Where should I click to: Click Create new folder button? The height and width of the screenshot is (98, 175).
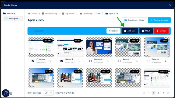(x=134, y=20)
